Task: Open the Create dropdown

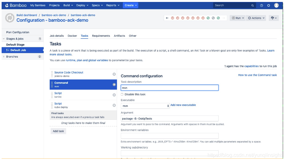Action: pyautogui.click(x=131, y=5)
